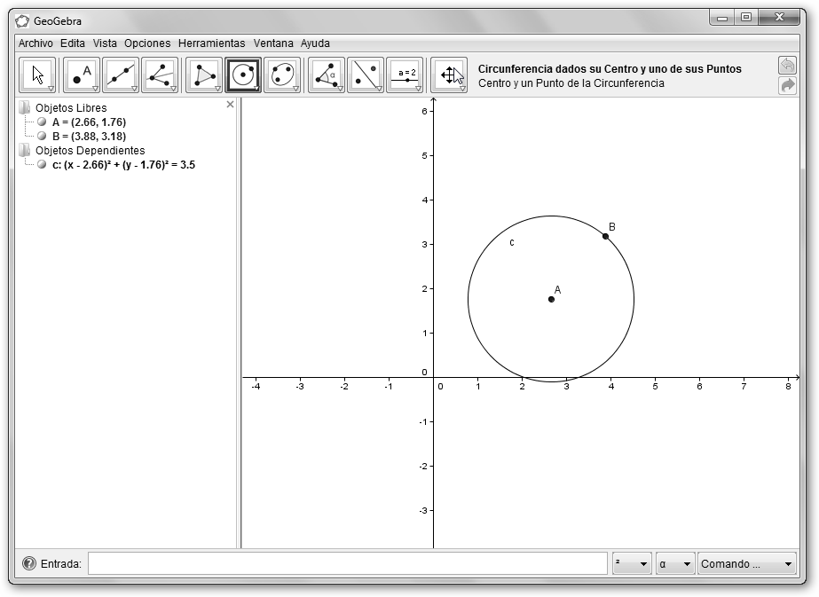Collapse the Objetos Libres folder
This screenshot has height=597, width=819.
pos(25,108)
